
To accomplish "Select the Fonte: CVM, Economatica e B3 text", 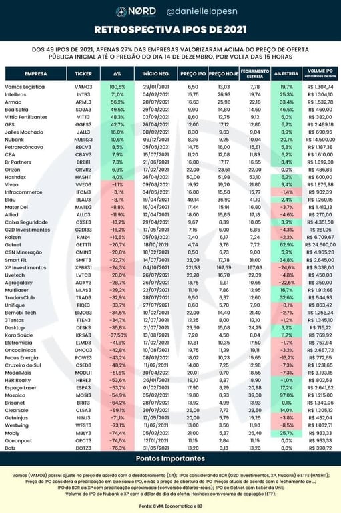I will pos(170,506).
